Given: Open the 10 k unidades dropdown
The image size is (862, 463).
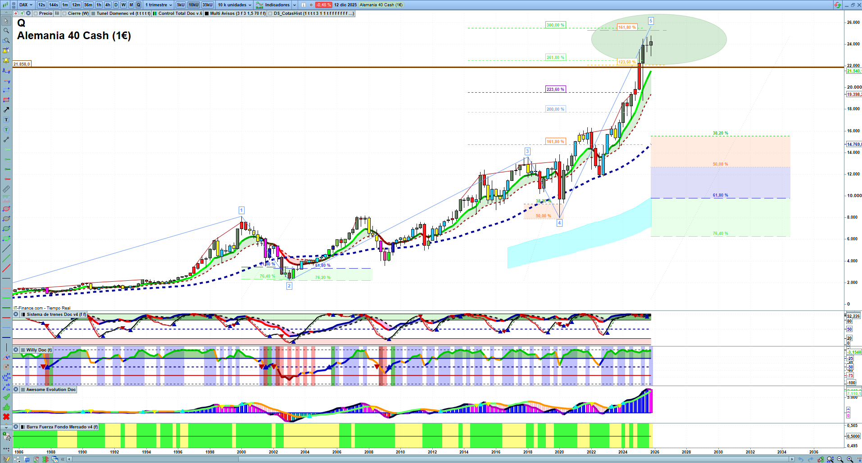Looking at the screenshot, I should pyautogui.click(x=234, y=5).
